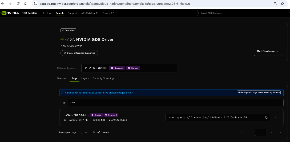
Task: Click View all public keys maintained by NVIDIA
Action: 259,92
